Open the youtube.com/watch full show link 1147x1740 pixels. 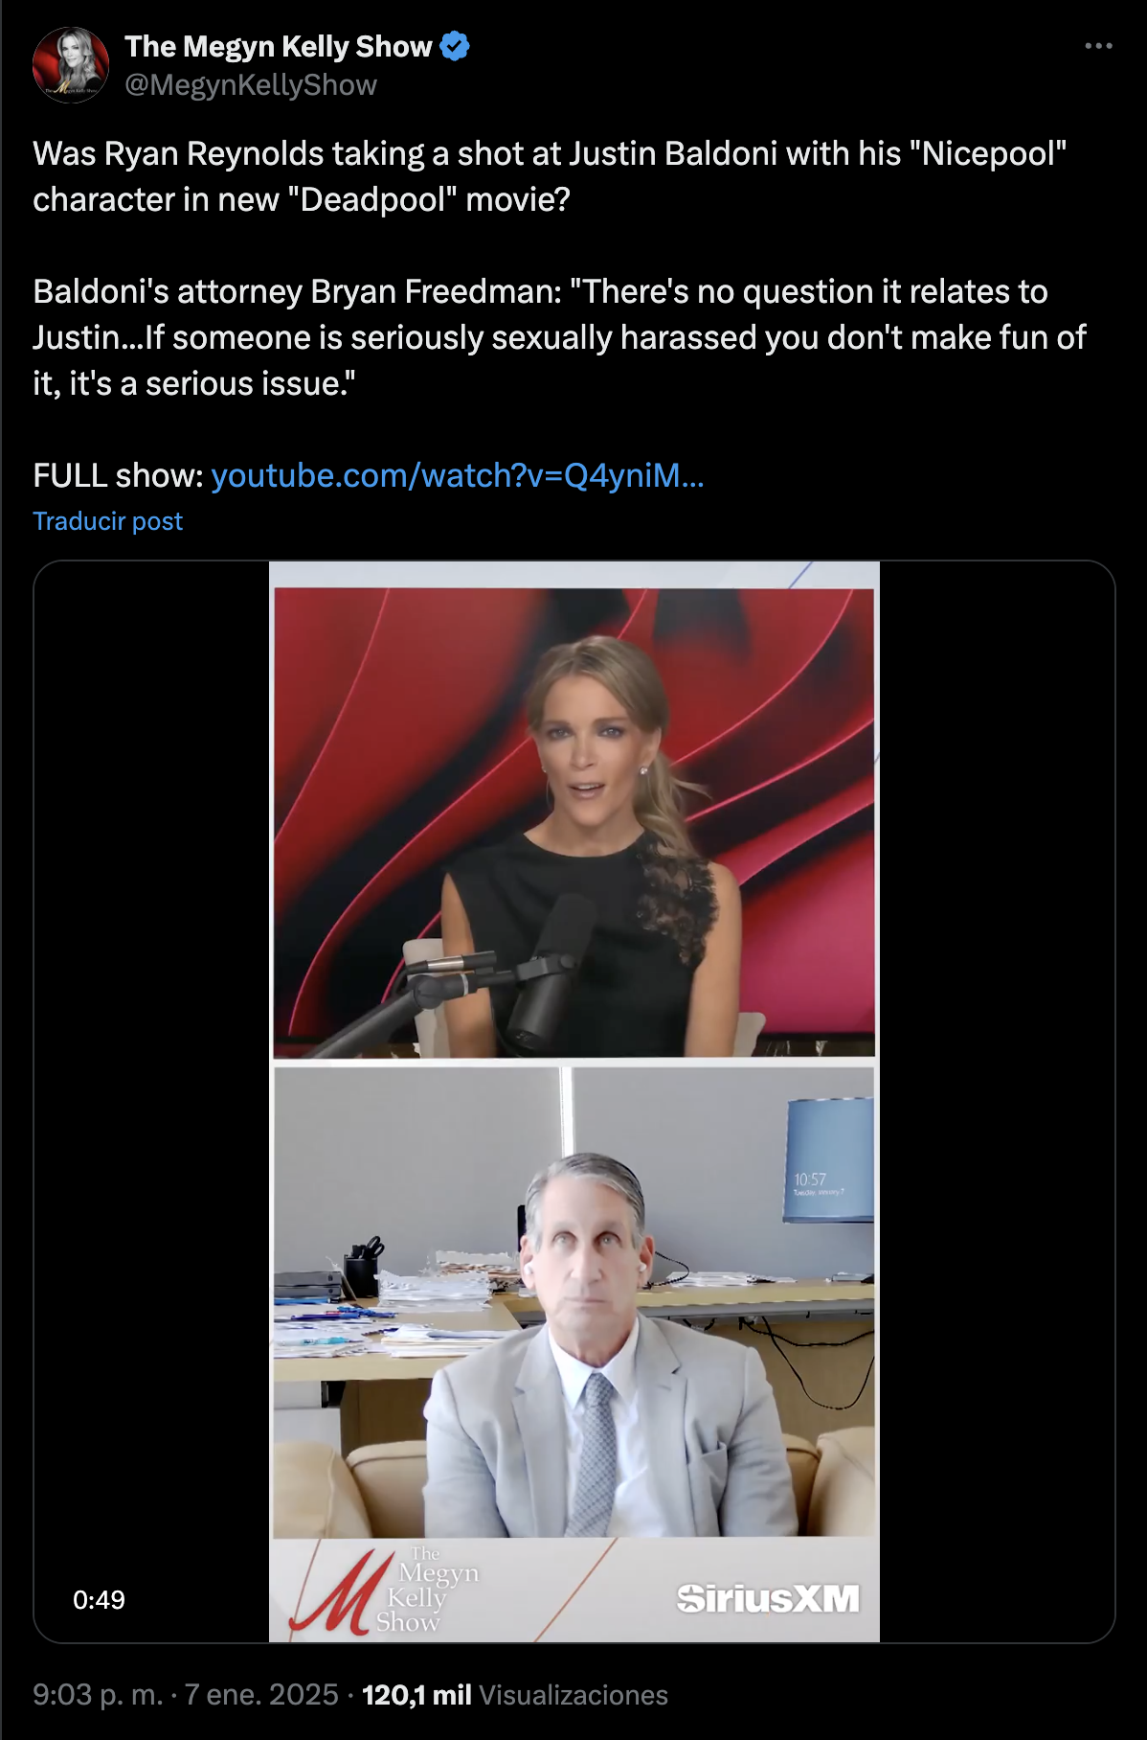click(x=458, y=475)
